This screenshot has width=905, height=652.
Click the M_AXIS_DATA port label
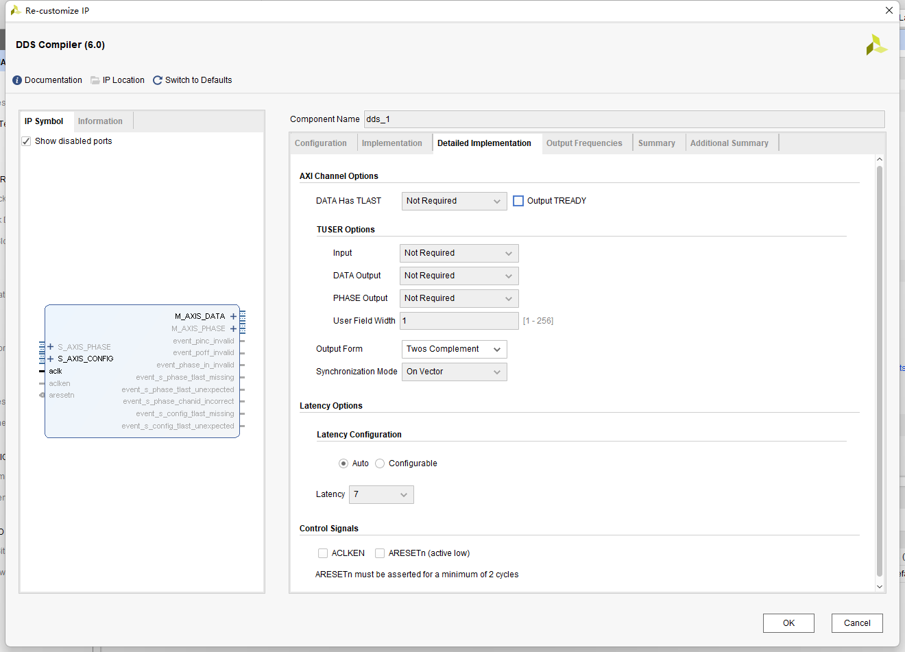200,317
